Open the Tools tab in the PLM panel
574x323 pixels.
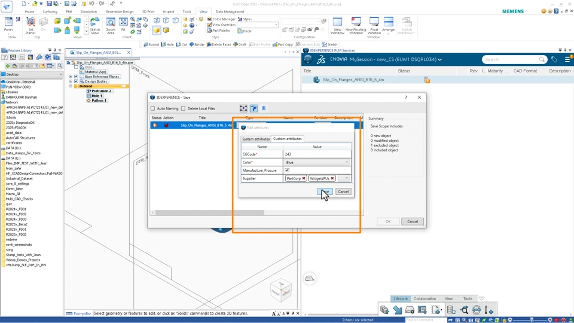coord(468,298)
